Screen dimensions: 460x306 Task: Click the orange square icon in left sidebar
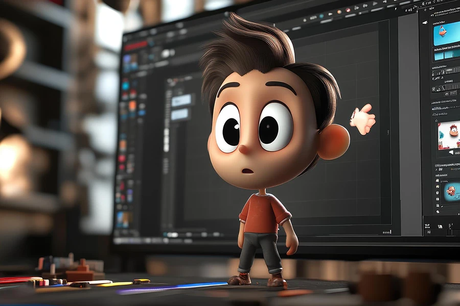132,106
